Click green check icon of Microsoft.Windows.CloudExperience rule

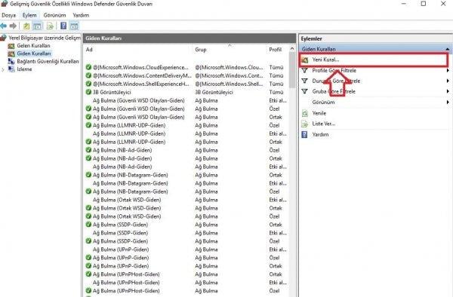coord(88,67)
